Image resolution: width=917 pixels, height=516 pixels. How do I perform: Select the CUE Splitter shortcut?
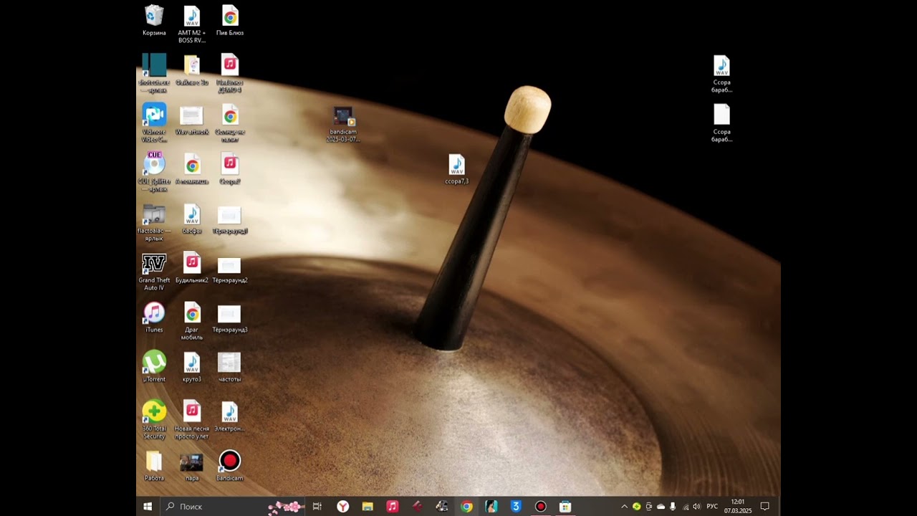point(154,172)
